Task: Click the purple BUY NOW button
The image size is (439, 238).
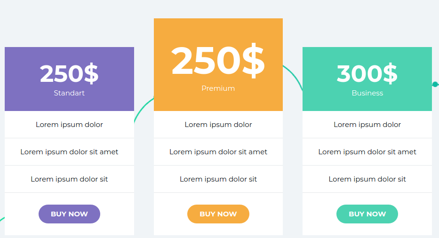Action: [69, 214]
